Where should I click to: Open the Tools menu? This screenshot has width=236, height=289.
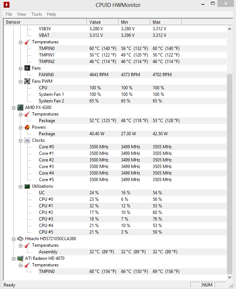click(x=36, y=14)
